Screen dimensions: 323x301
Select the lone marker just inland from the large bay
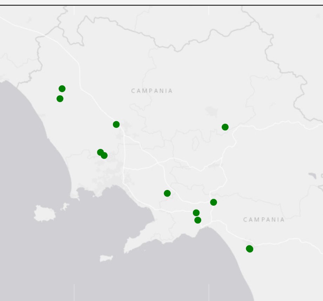[x=167, y=193]
